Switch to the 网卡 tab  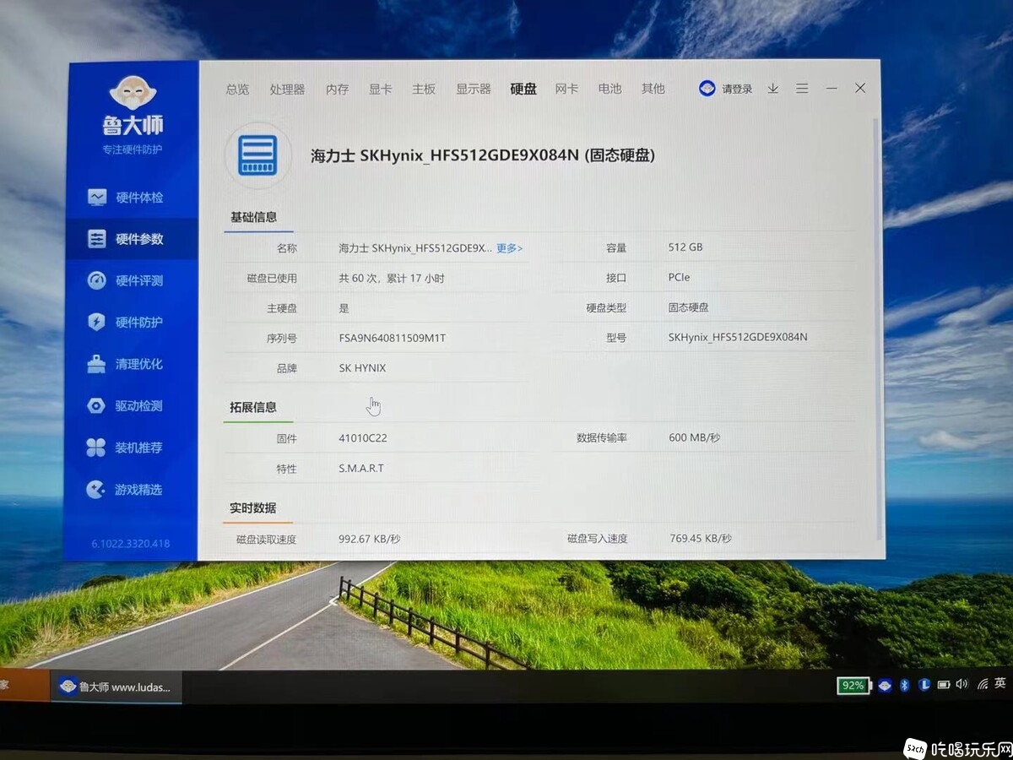(566, 89)
